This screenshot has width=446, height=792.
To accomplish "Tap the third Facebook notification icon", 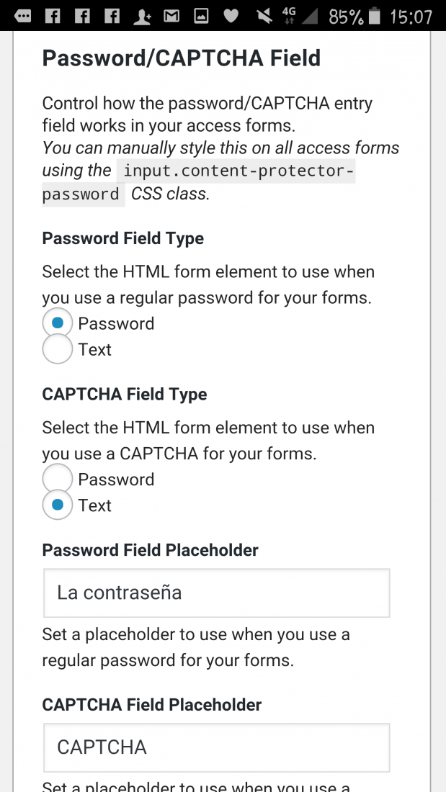I will (x=112, y=17).
